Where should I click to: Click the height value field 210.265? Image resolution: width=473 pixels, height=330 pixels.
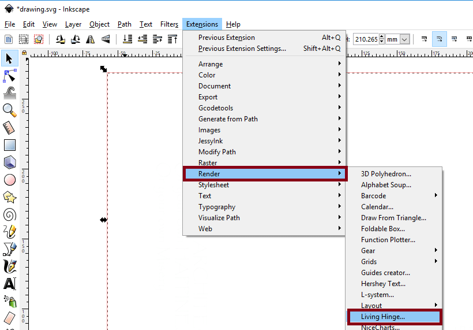tap(366, 39)
